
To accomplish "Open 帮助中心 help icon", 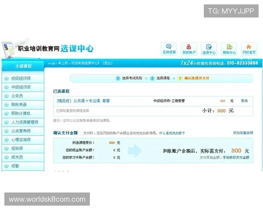I will 229,49.
